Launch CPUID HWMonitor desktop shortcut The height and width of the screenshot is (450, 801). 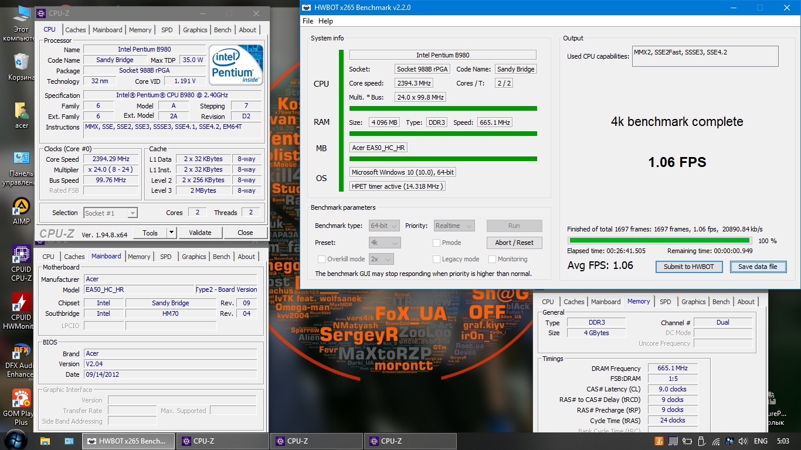click(21, 312)
